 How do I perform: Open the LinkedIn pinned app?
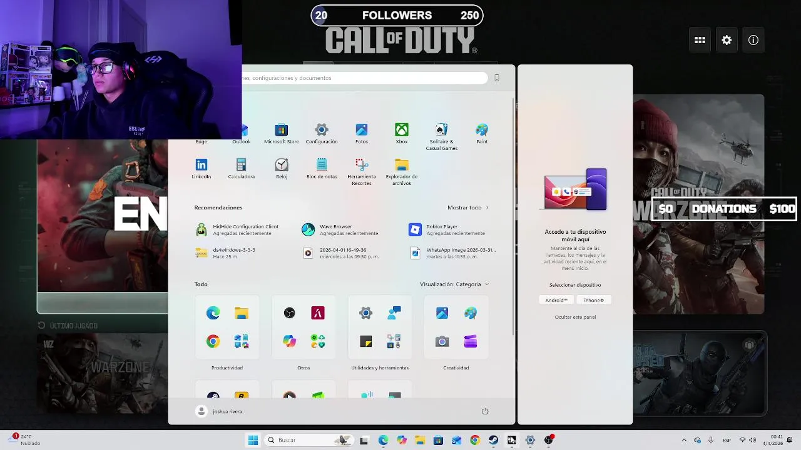point(201,169)
